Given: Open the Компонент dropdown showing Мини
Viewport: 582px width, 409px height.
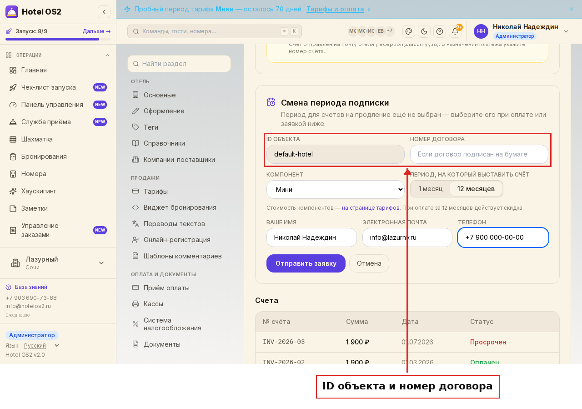Looking at the screenshot, I should point(336,189).
